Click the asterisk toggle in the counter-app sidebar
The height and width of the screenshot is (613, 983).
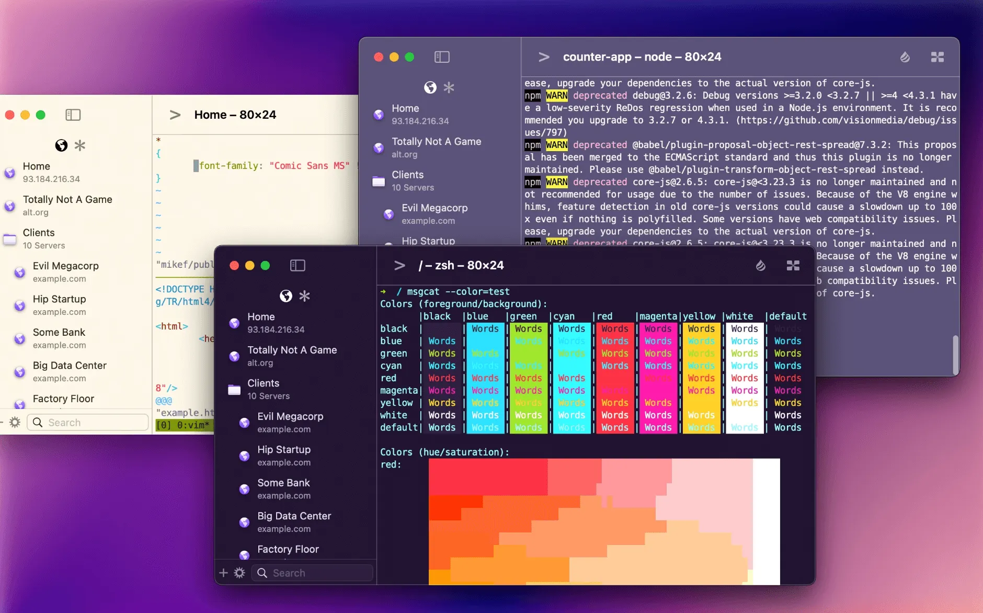(449, 88)
